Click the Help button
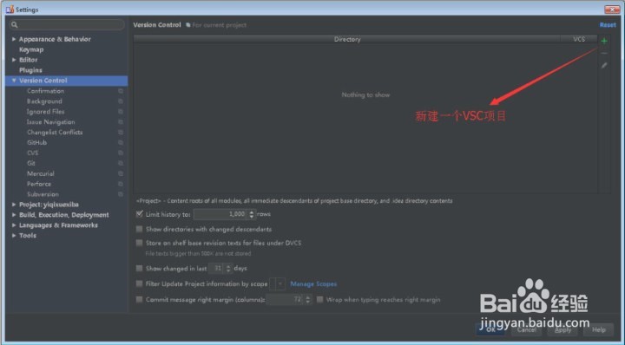 click(x=599, y=329)
